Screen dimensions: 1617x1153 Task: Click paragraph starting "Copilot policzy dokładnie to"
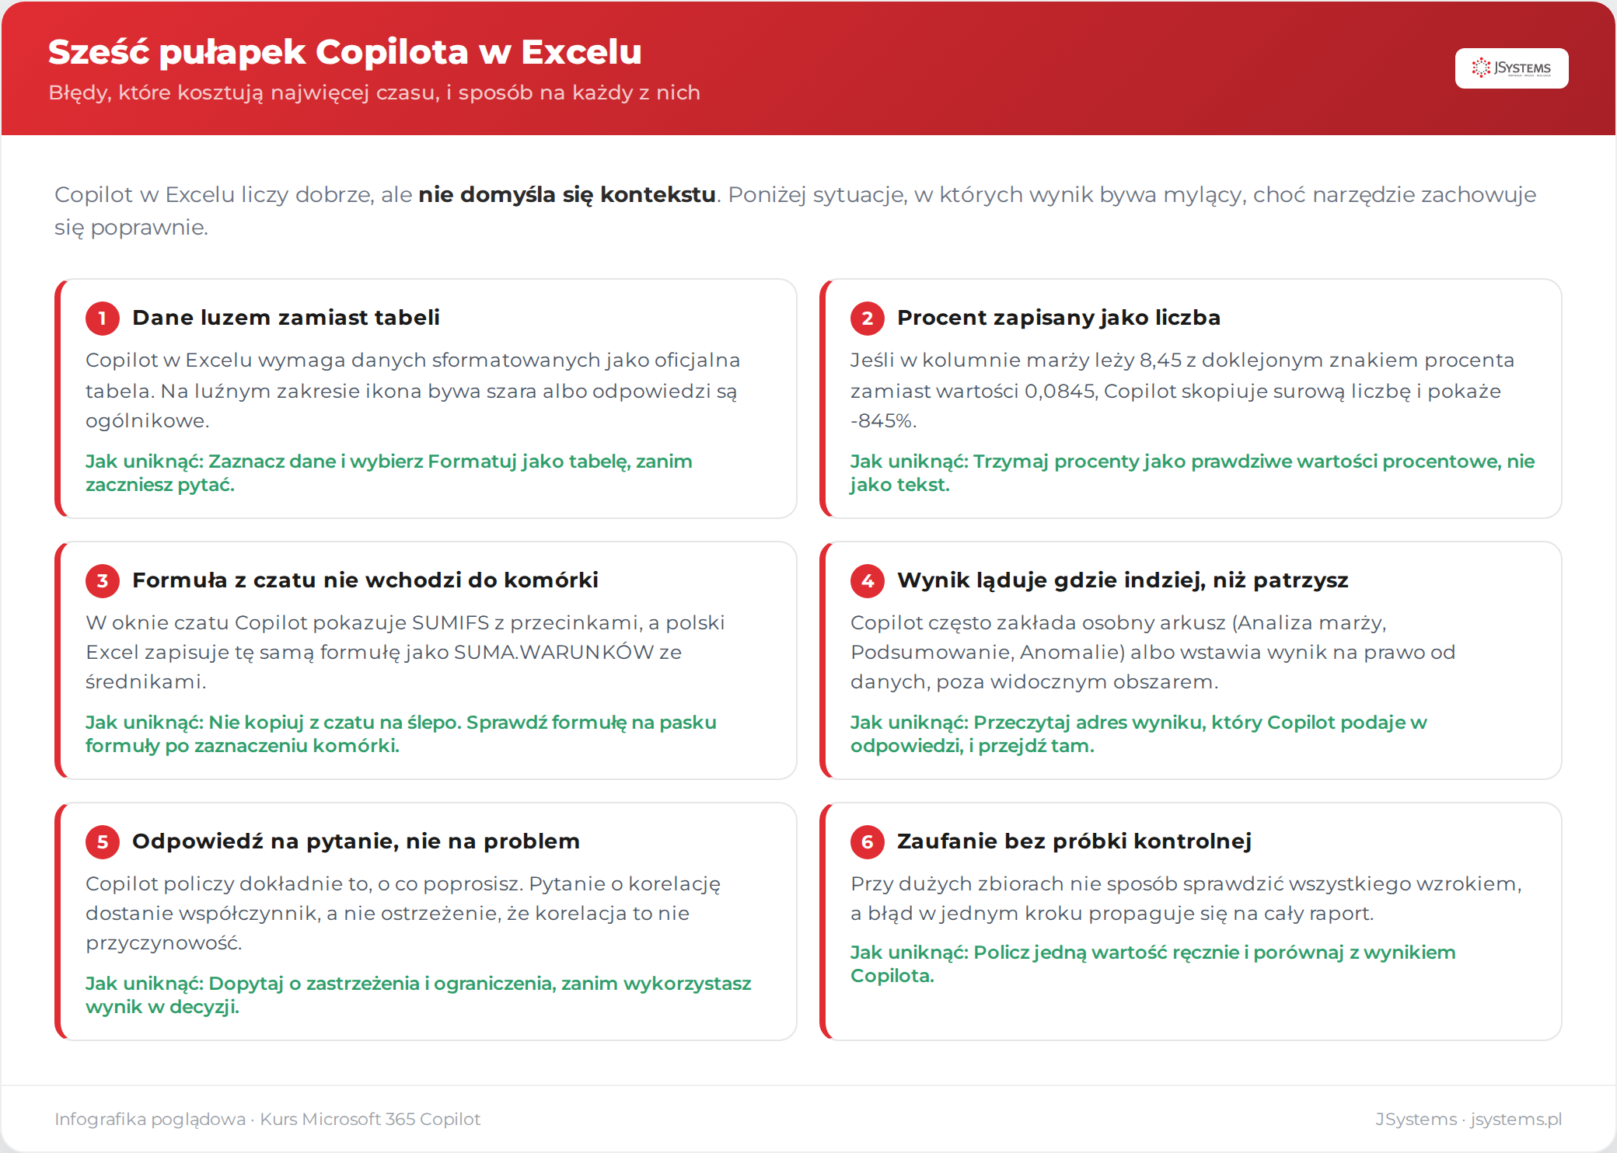[403, 913]
